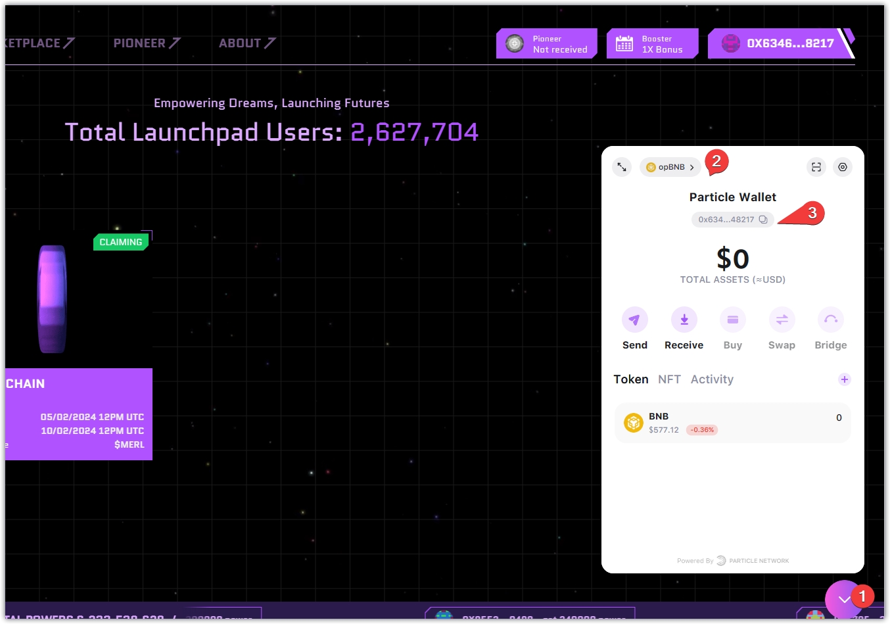
Task: Switch to the Activity tab
Action: pos(712,379)
